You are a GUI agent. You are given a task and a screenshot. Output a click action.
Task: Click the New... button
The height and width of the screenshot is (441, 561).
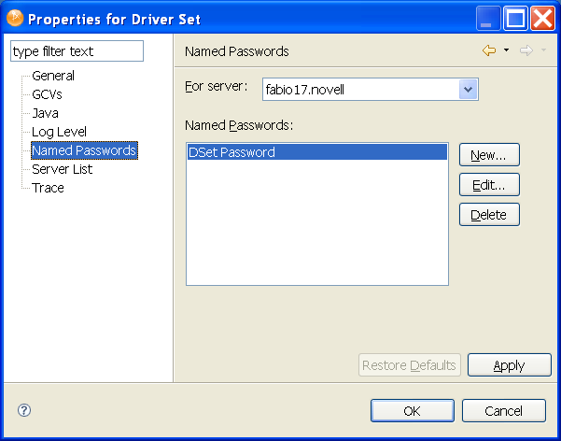click(489, 154)
